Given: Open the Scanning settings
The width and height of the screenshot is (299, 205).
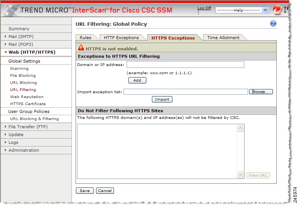Looking at the screenshot, I should tap(19, 68).
